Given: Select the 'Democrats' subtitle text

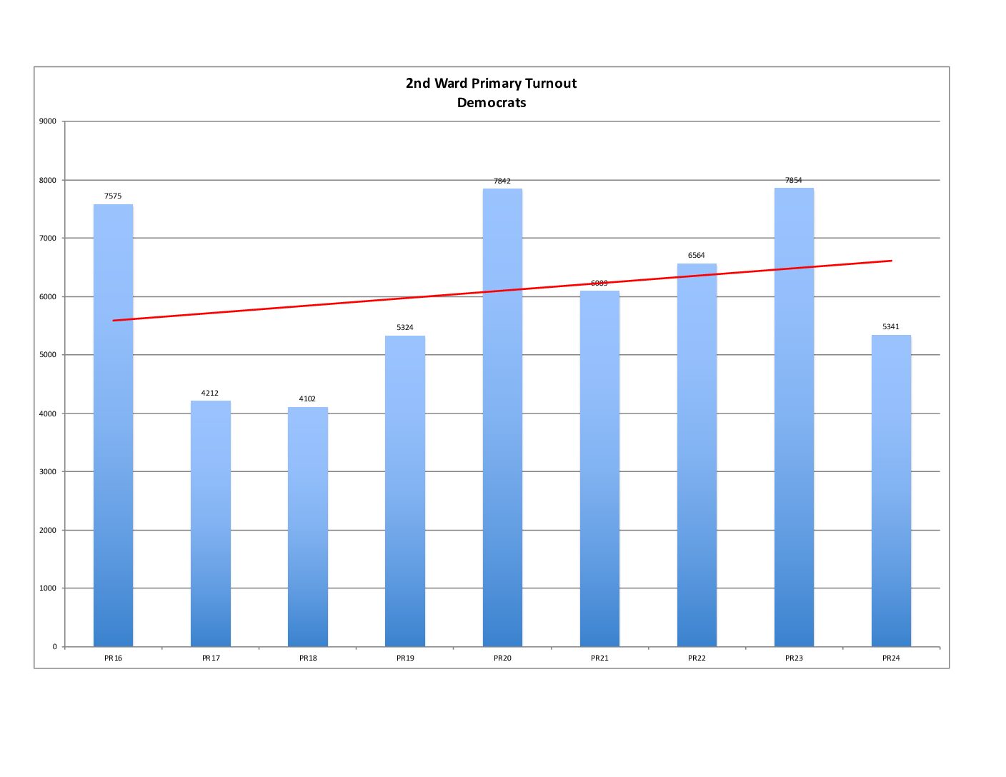Looking at the screenshot, I should click(x=491, y=103).
